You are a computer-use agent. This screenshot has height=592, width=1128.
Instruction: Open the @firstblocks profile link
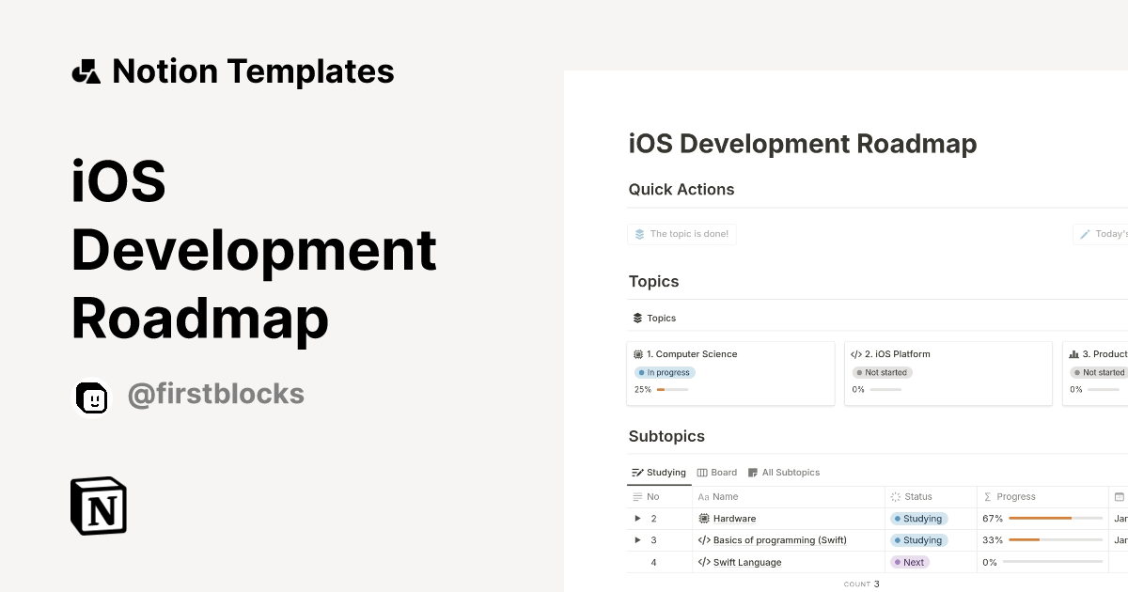click(x=216, y=393)
